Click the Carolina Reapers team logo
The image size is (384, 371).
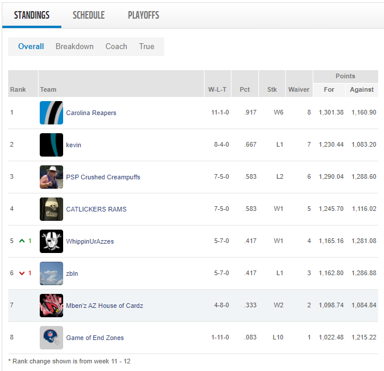51,113
